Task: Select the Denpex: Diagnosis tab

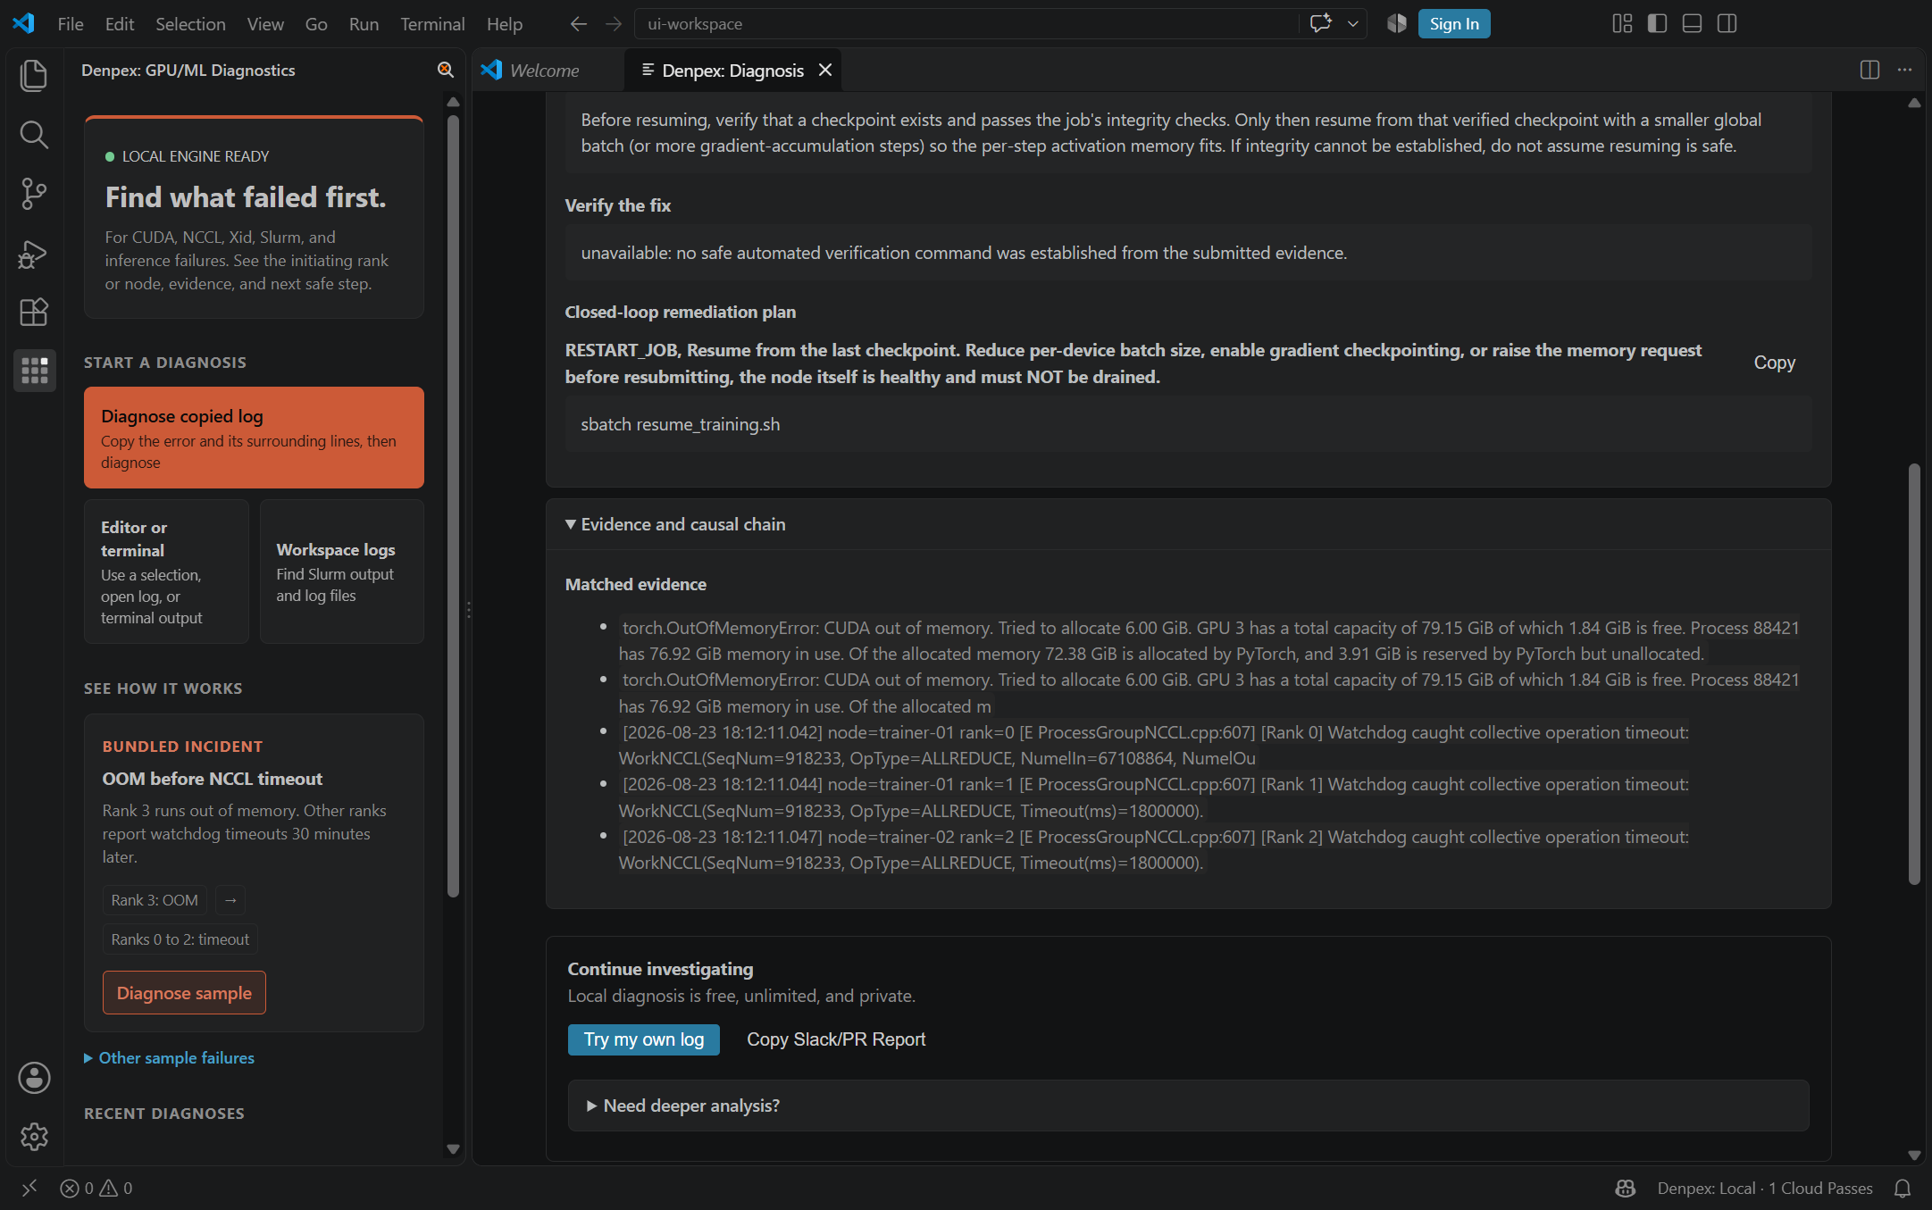Action: point(732,71)
